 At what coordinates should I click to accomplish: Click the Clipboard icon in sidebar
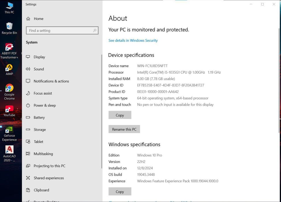tap(28, 190)
